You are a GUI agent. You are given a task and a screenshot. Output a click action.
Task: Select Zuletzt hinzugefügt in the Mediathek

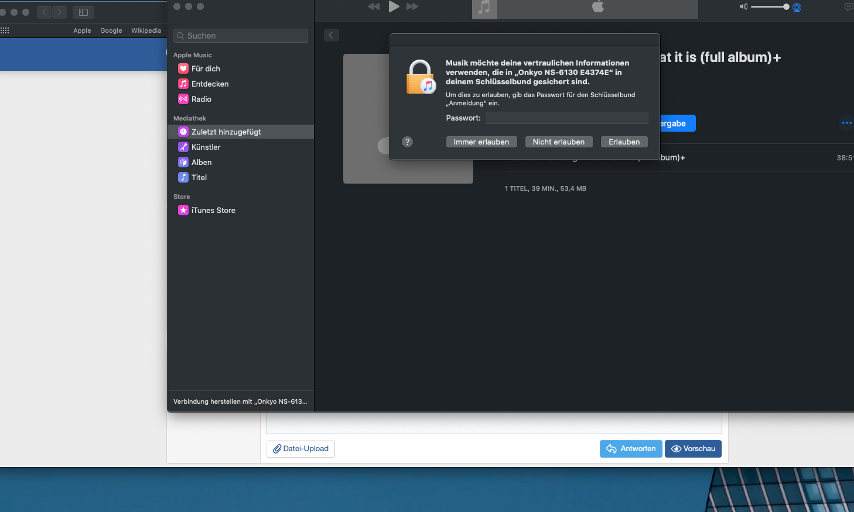click(241, 132)
